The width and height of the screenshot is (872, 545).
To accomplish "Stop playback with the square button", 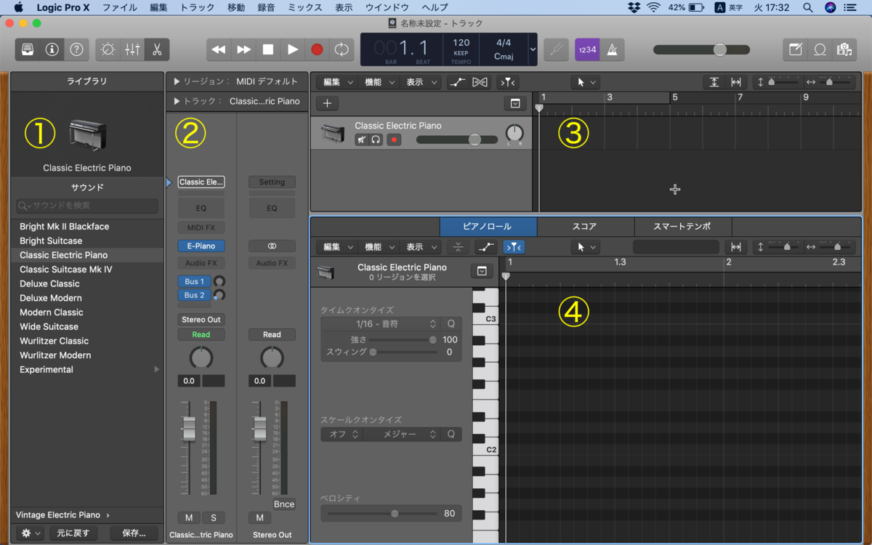I will (x=268, y=49).
